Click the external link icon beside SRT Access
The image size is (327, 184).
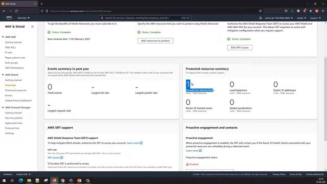61,158
